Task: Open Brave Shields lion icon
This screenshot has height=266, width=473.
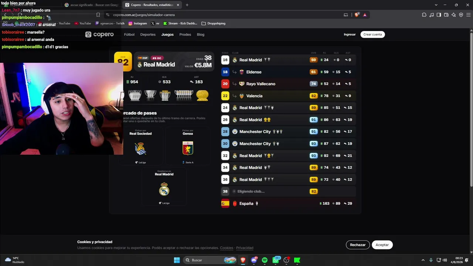Action: (x=357, y=15)
